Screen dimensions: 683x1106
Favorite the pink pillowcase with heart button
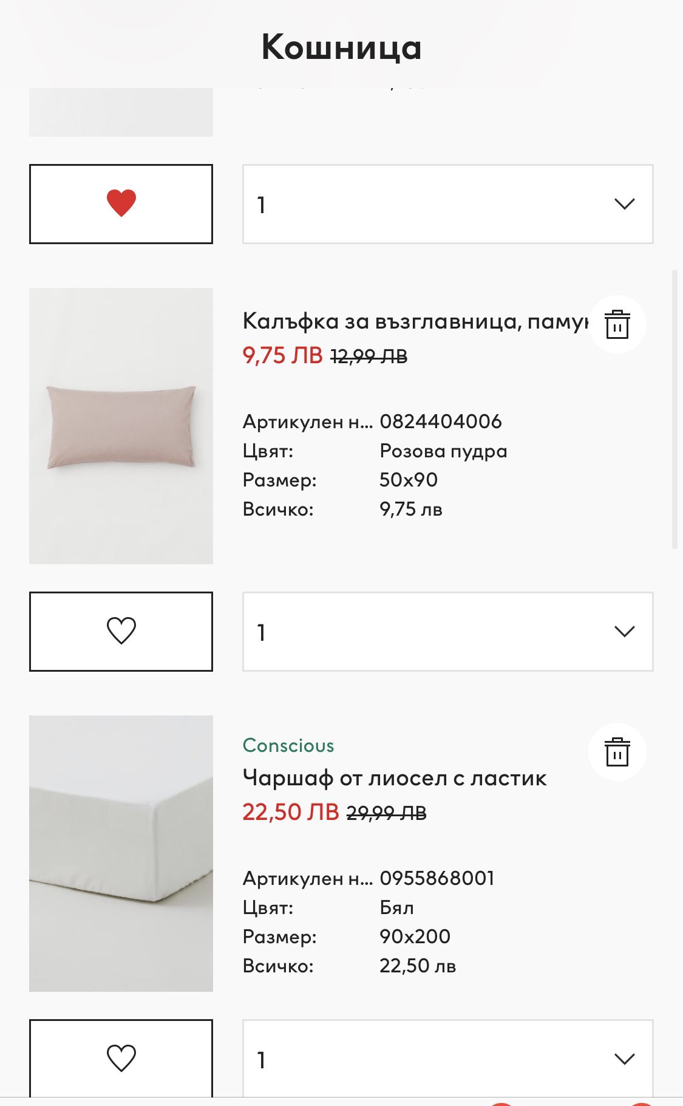121,632
